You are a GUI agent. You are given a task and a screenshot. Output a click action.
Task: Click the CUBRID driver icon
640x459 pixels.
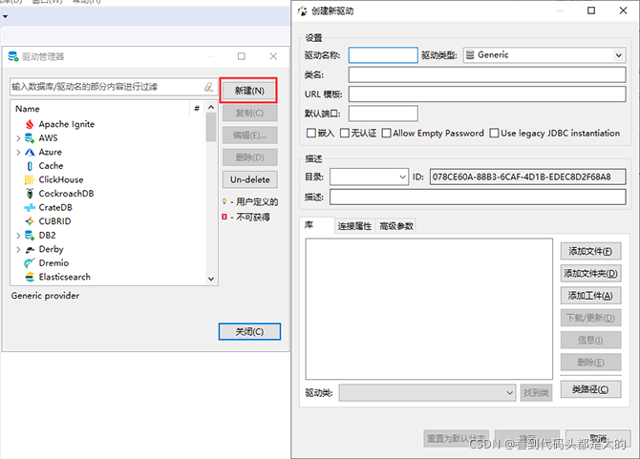pos(30,221)
